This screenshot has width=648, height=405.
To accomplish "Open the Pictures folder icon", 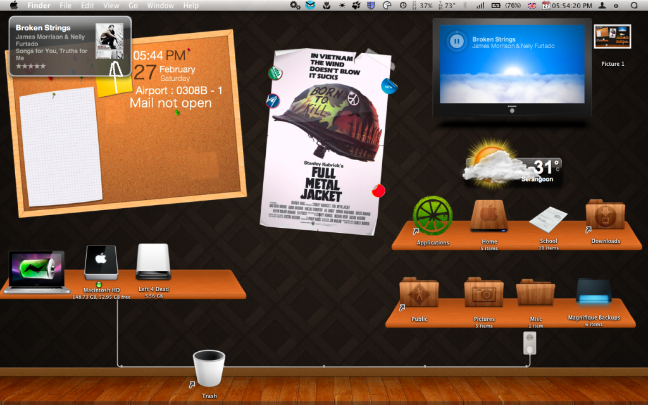I will [x=484, y=292].
